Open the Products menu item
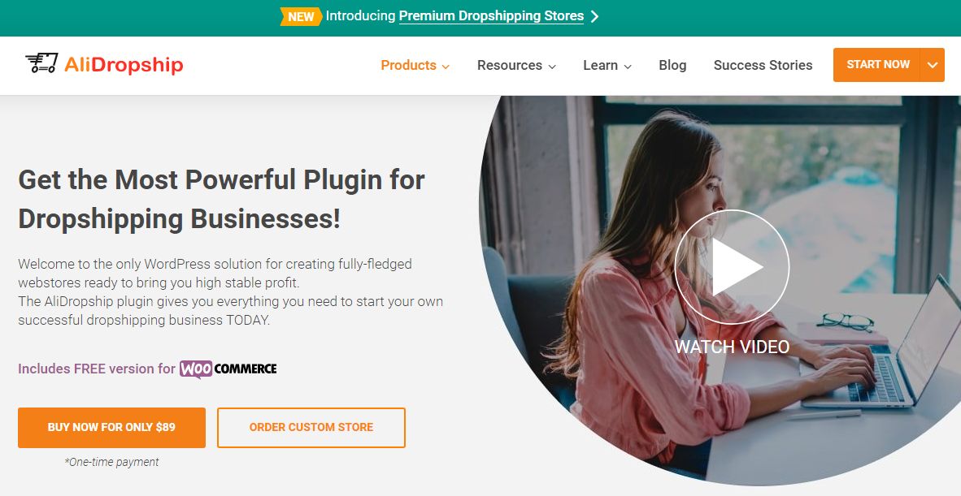The height and width of the screenshot is (496, 961). coord(409,66)
